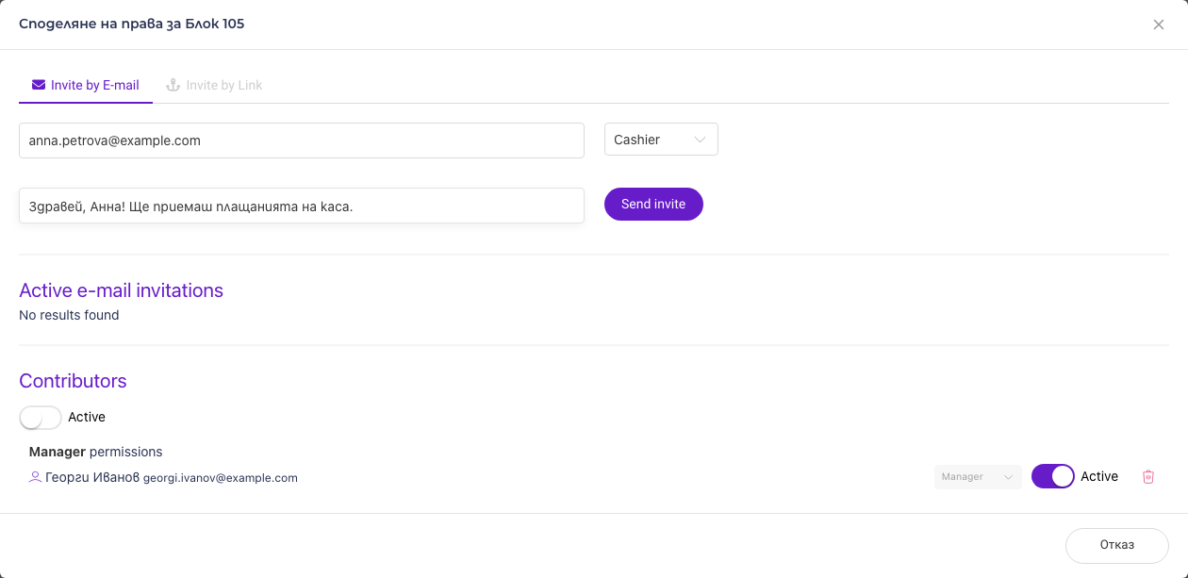Disable Active toggle for Георги Иванов
Image resolution: width=1188 pixels, height=578 pixels.
coord(1052,476)
